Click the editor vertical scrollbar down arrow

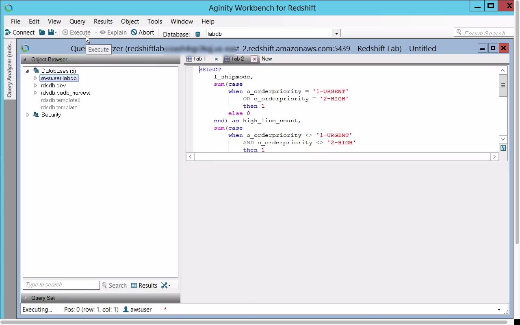[503, 139]
